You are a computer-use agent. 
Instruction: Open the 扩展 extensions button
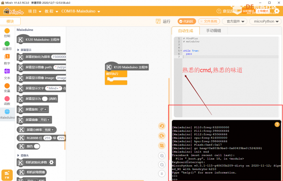(x=7, y=175)
